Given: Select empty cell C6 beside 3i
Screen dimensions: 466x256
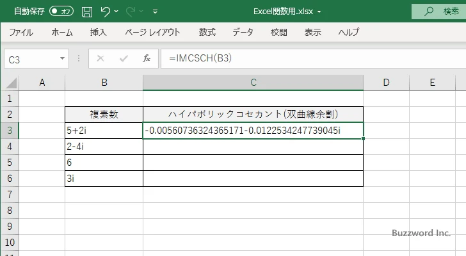Looking at the screenshot, I should click(x=253, y=179).
